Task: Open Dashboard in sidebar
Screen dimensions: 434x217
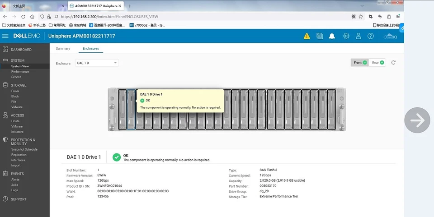Action: [x=21, y=50]
